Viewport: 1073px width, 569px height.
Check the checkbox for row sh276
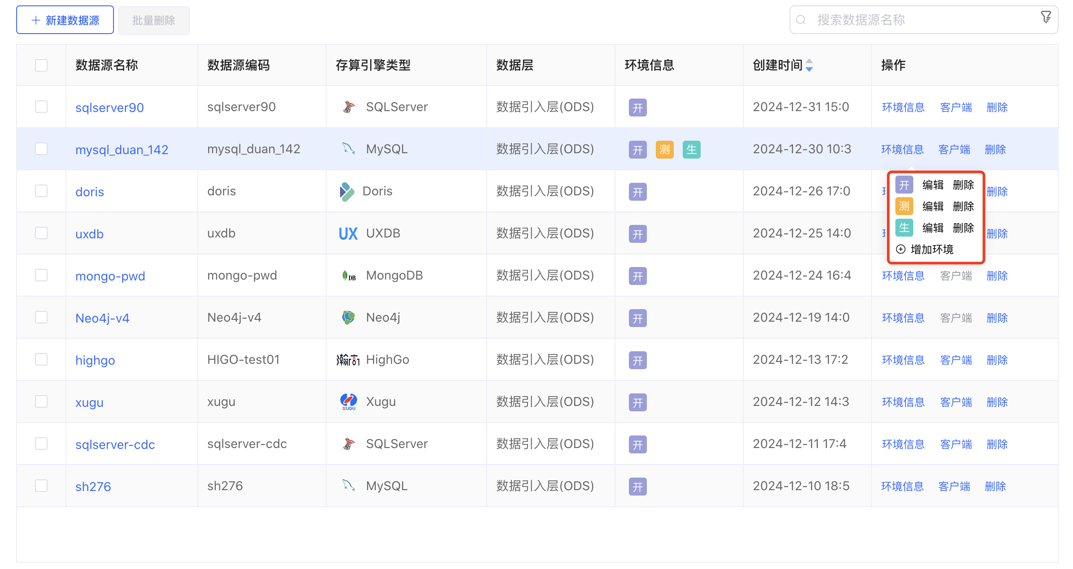41,485
